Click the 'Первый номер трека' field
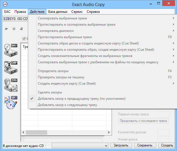Screen dimensions: 177x151 pyautogui.click(x=163, y=114)
